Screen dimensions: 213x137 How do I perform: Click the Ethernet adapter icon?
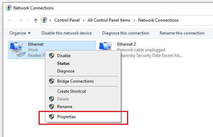(x=18, y=50)
